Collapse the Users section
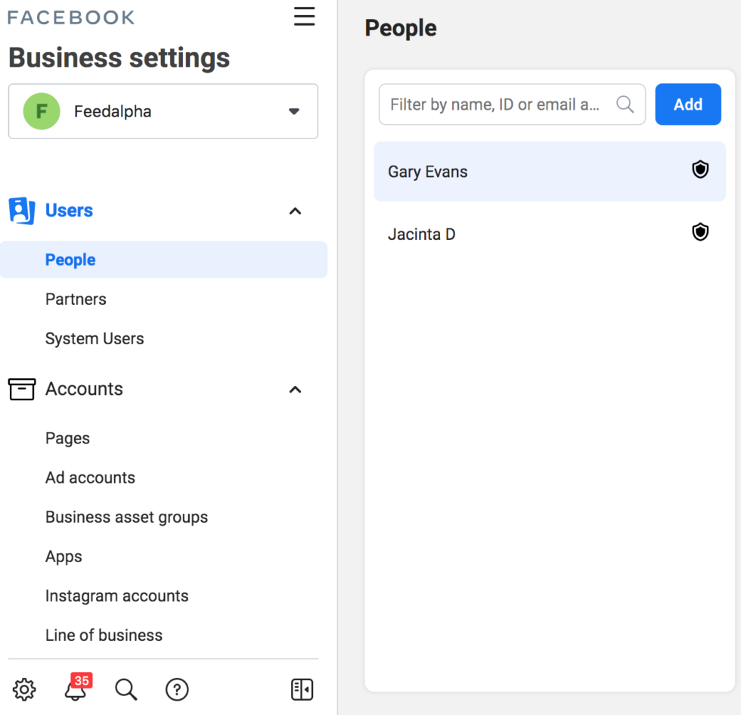The width and height of the screenshot is (741, 715). pyautogui.click(x=294, y=211)
